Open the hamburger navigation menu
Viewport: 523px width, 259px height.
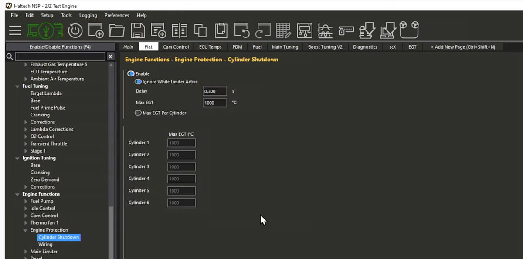[15, 30]
